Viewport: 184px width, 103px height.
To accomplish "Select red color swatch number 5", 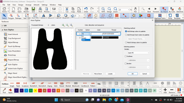I will pos(40,91).
